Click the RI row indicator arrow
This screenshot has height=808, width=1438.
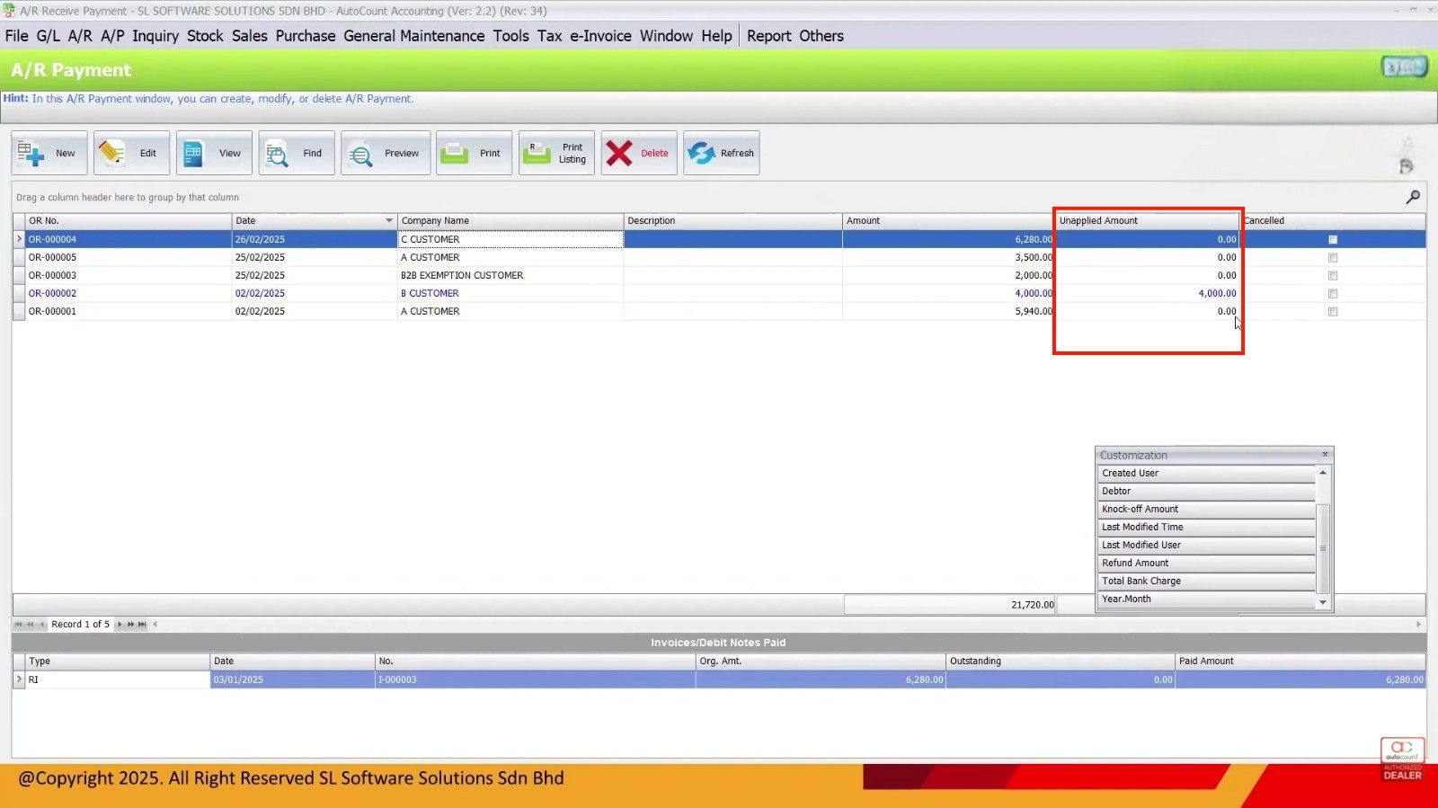[19, 679]
